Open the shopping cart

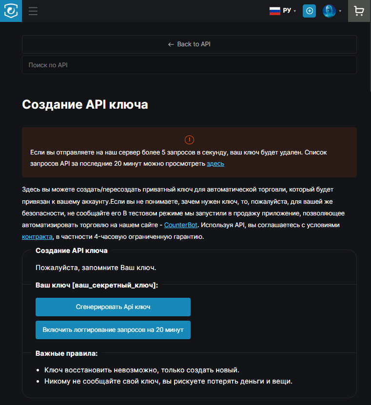click(359, 11)
